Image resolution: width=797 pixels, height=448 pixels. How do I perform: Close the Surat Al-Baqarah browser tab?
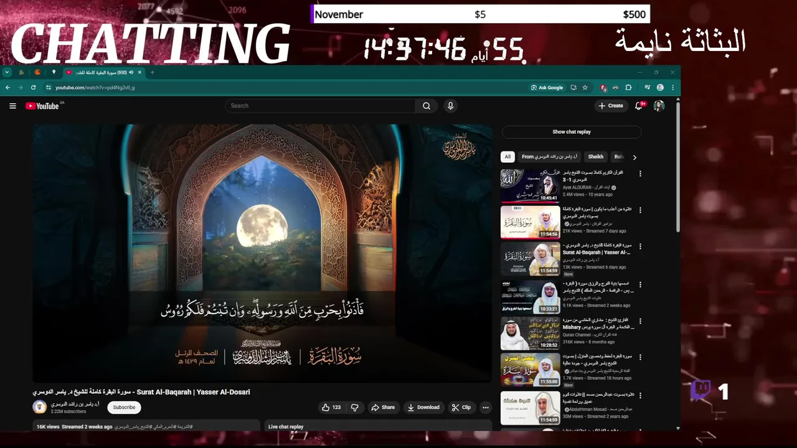point(139,72)
